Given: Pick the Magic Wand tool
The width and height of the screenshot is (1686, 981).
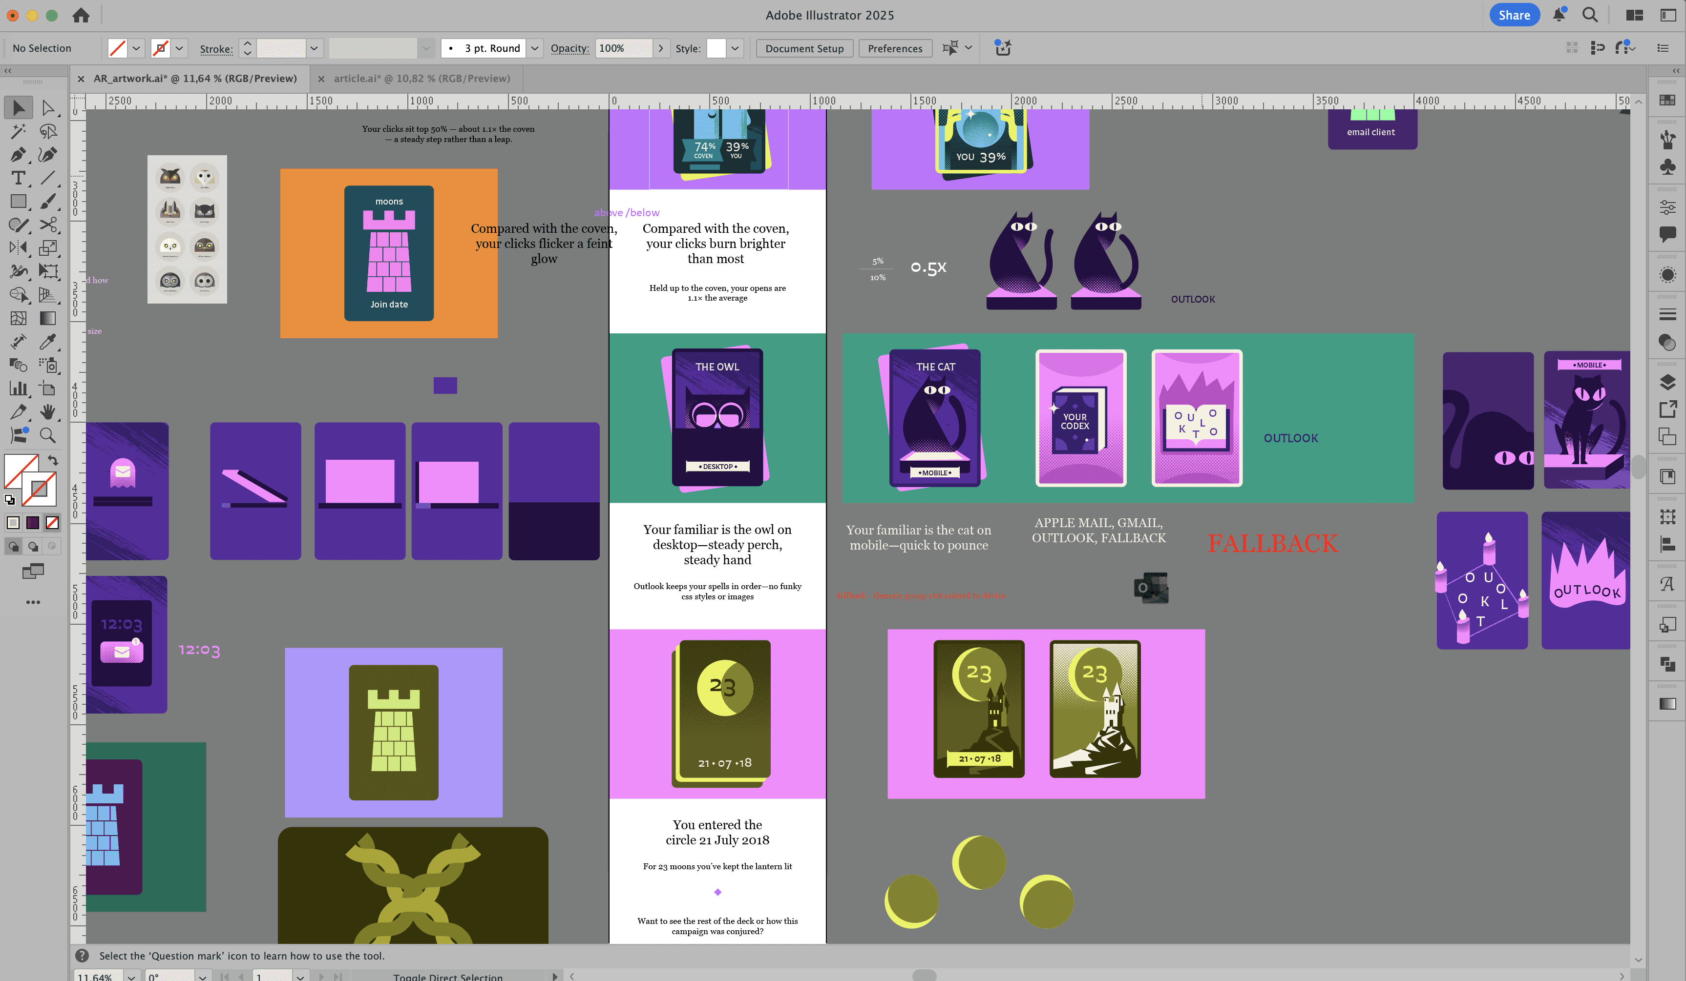Looking at the screenshot, I should coord(18,131).
